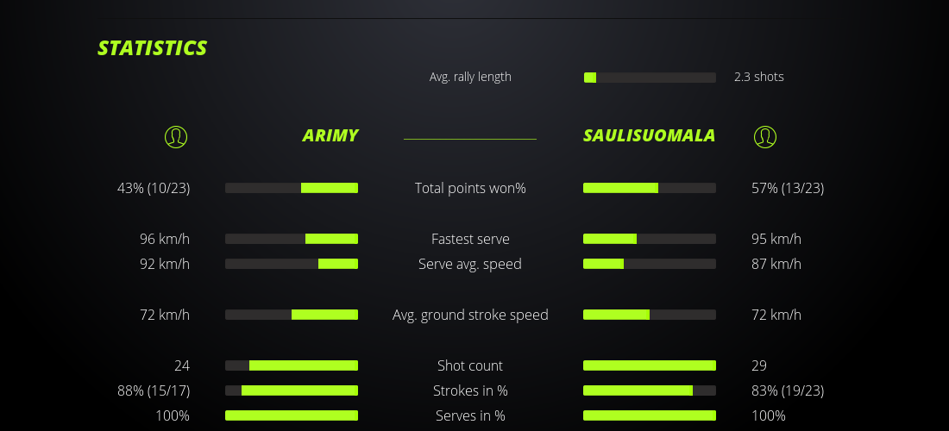Click ARIMY's Strokes in % bar
This screenshot has height=431, width=949.
[x=292, y=390]
